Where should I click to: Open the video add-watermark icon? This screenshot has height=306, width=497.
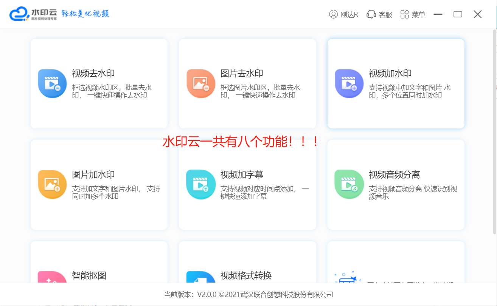pos(349,83)
